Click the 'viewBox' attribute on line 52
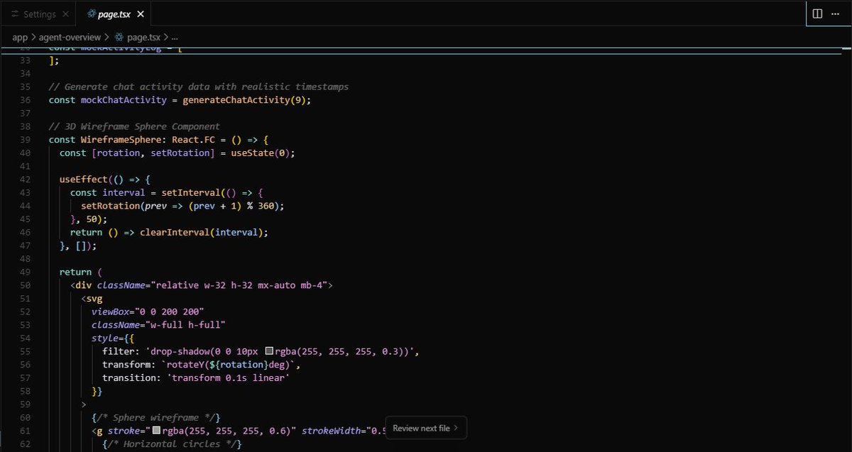The height and width of the screenshot is (452, 852). 110,312
